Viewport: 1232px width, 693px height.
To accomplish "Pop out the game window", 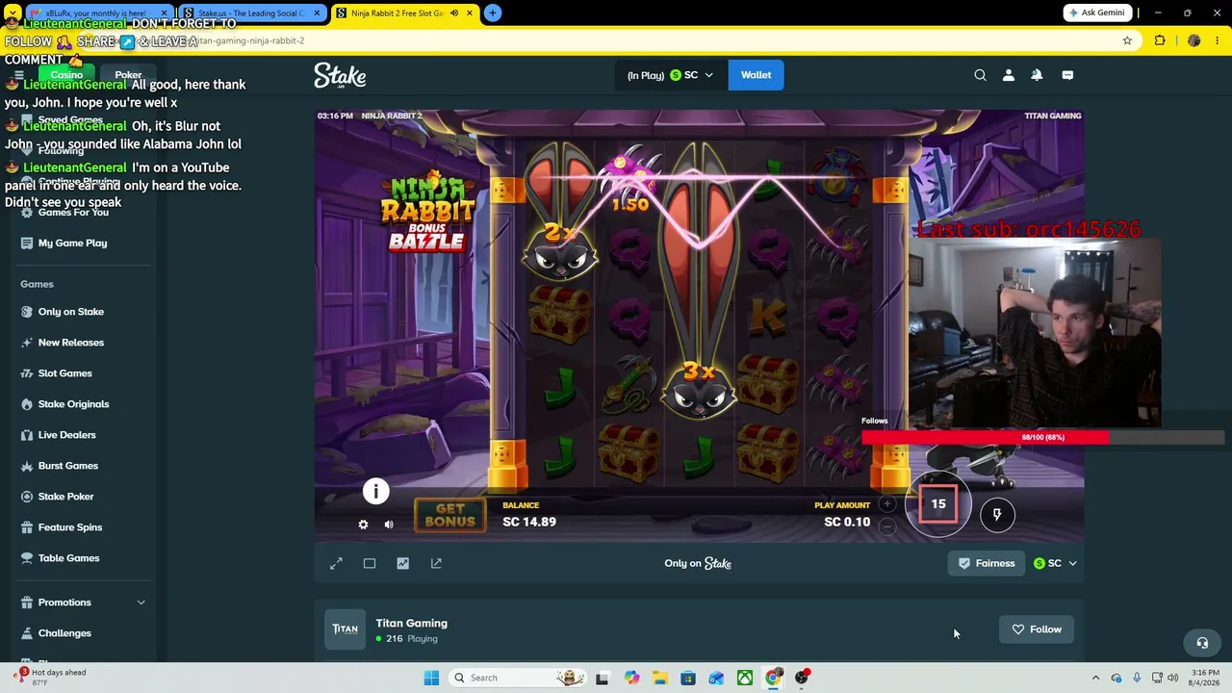I will [x=436, y=563].
